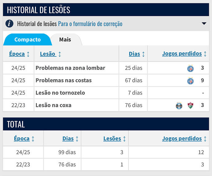Click the Bahia crest in the costas row
212x176 pixels.
click(x=190, y=81)
